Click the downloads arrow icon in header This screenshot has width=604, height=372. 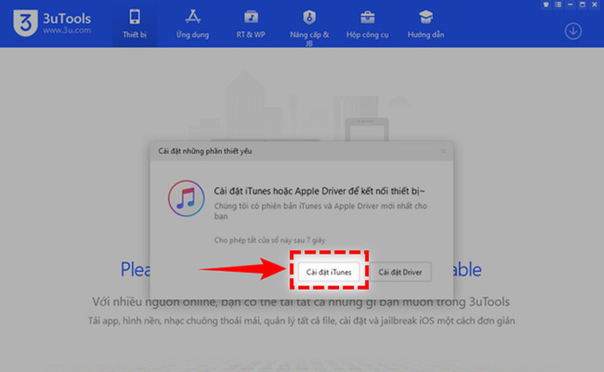[573, 31]
